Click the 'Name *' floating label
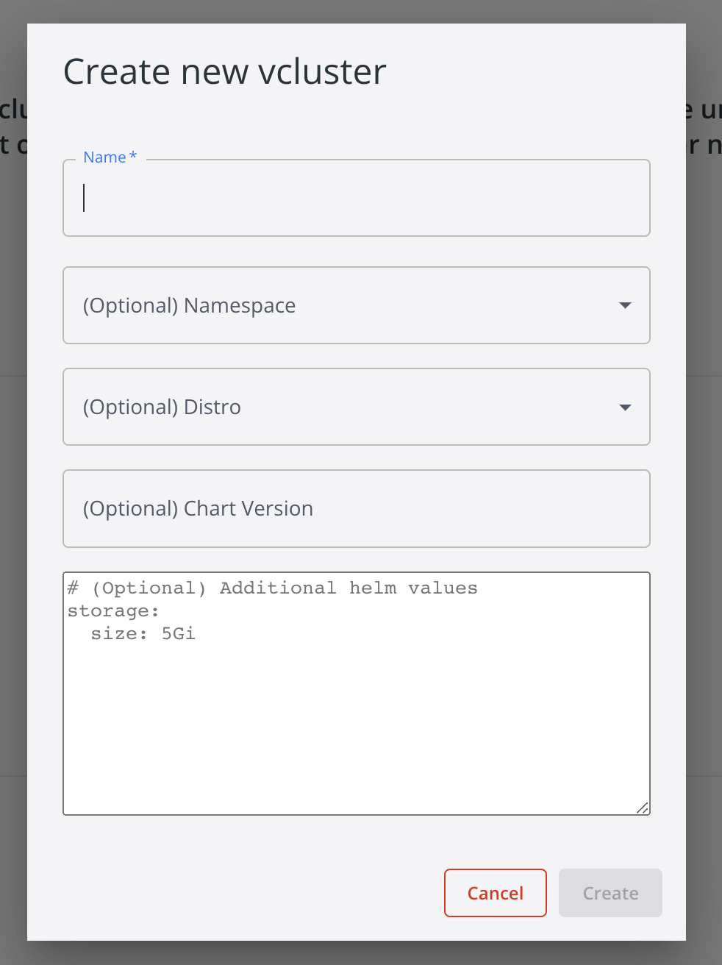 (x=104, y=157)
